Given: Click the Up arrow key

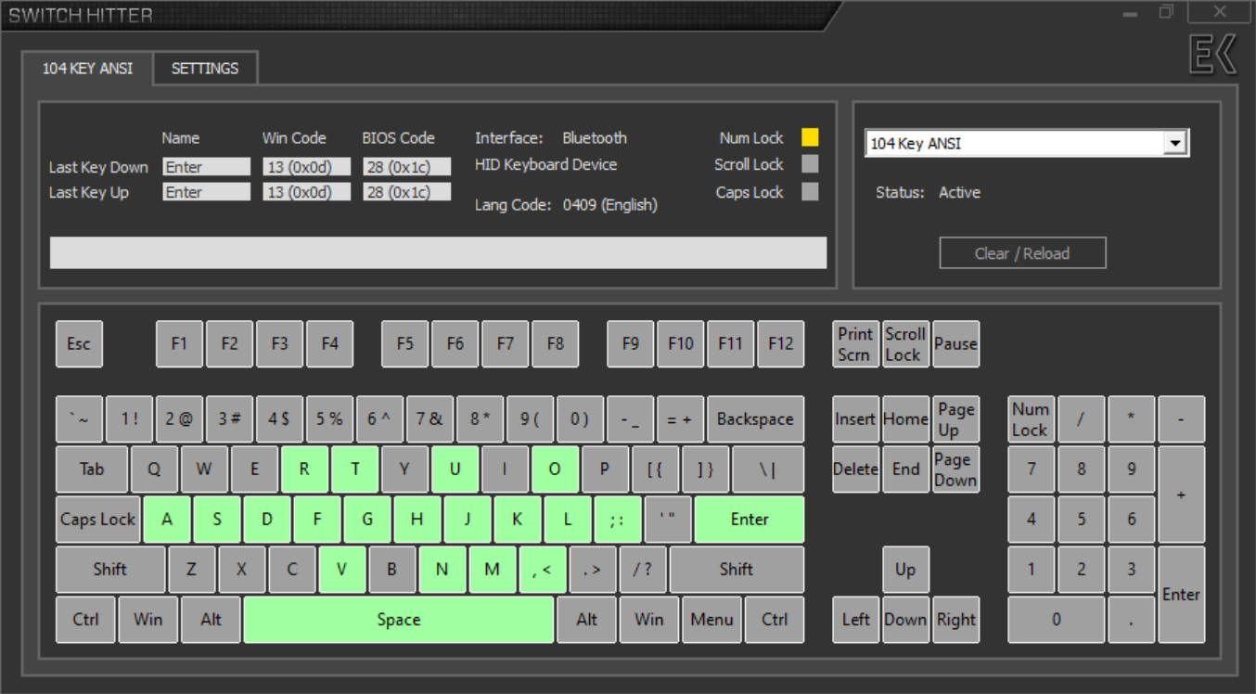Looking at the screenshot, I should coord(905,570).
